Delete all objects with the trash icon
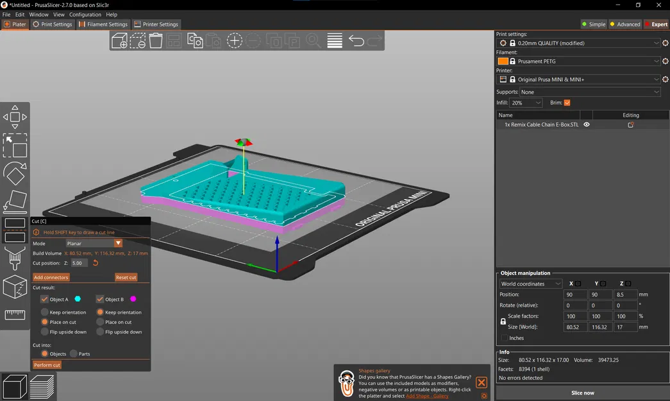 (x=155, y=40)
